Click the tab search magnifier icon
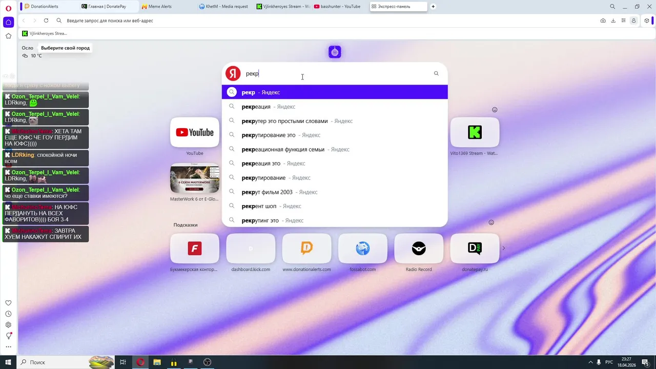This screenshot has height=369, width=656. point(612,7)
